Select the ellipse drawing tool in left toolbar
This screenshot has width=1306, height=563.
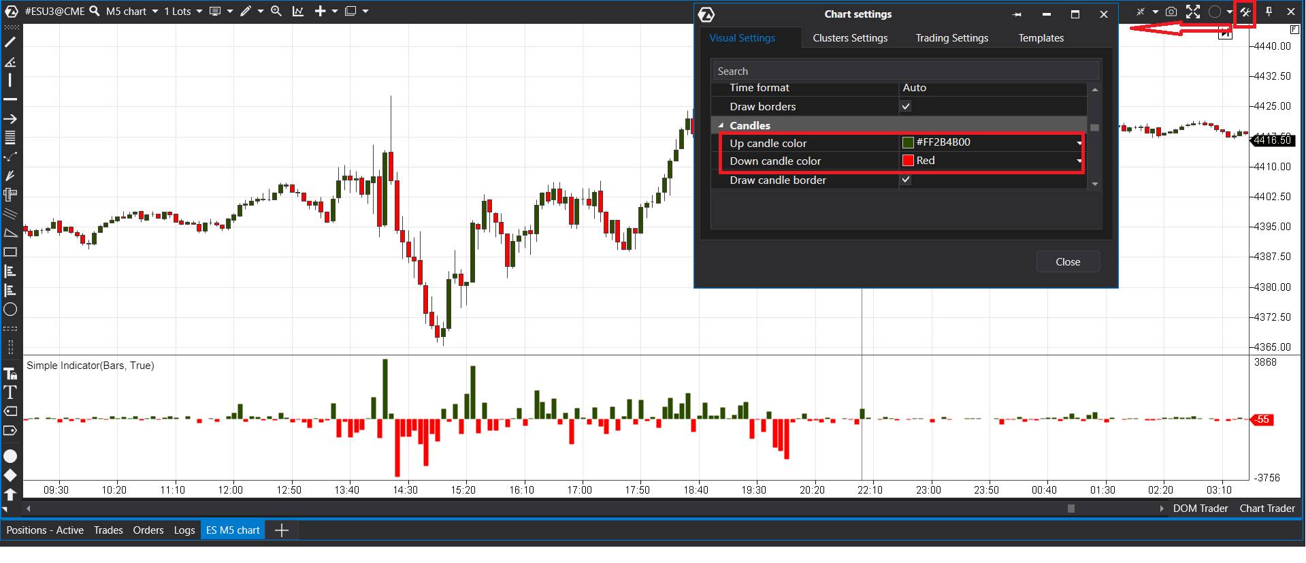tap(10, 310)
